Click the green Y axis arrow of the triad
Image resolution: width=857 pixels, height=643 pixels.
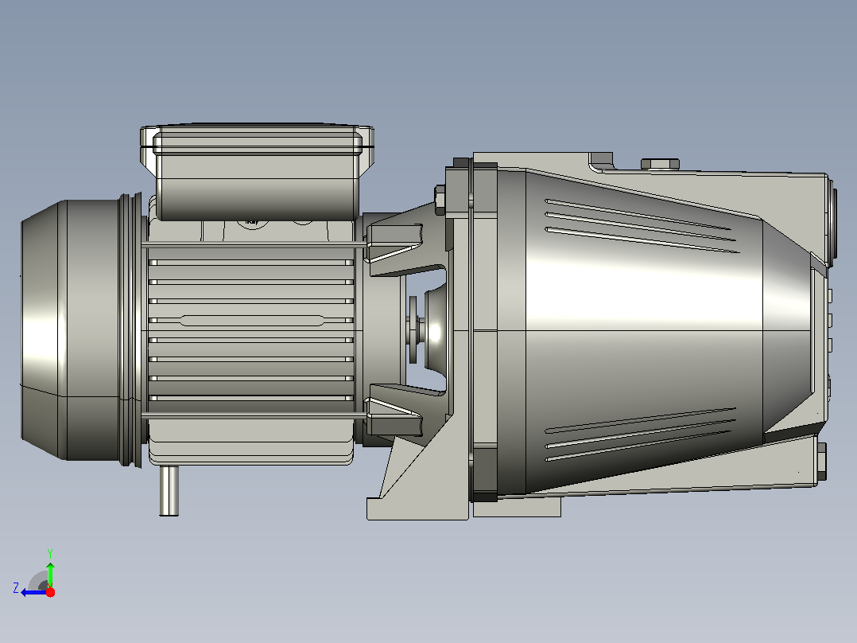50,574
